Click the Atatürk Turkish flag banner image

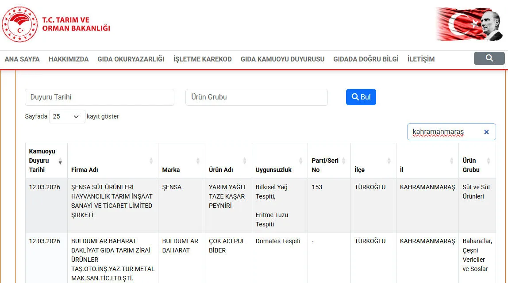coord(469,23)
